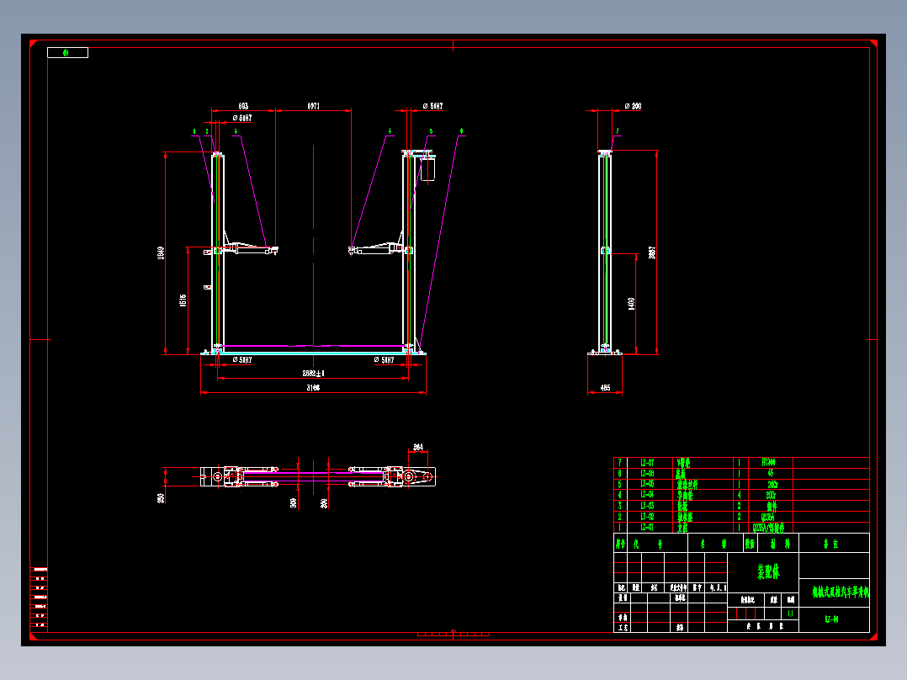Click balloon number 1 leader label
The height and width of the screenshot is (680, 907).
point(194,132)
